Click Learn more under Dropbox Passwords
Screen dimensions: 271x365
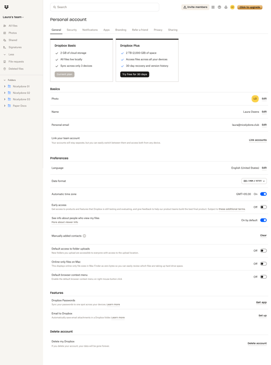113,305
